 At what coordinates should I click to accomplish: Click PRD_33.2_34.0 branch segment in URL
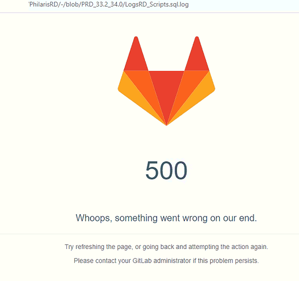(102, 4)
